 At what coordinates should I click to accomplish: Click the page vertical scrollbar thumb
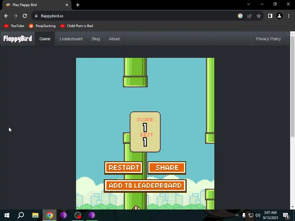click(293, 86)
